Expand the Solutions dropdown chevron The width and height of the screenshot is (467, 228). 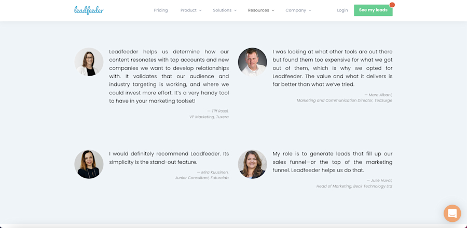tap(235, 10)
